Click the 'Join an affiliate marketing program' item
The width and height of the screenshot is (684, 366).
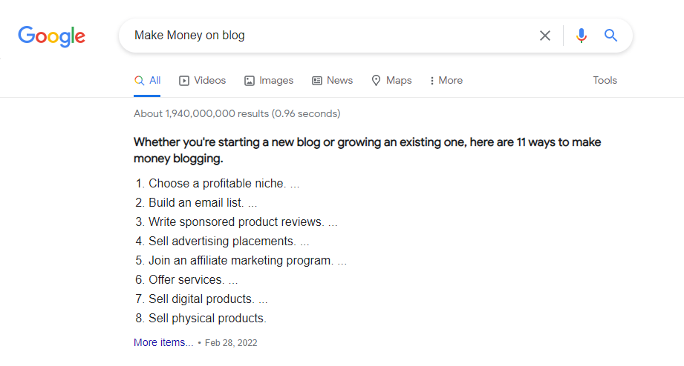click(x=241, y=261)
